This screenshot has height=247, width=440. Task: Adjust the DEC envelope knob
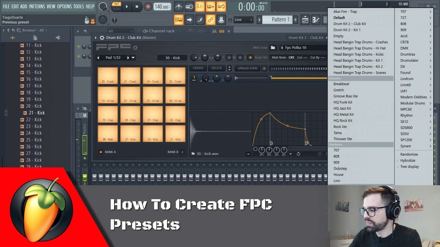269,150
